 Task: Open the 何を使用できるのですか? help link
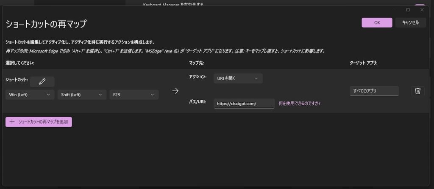299,103
